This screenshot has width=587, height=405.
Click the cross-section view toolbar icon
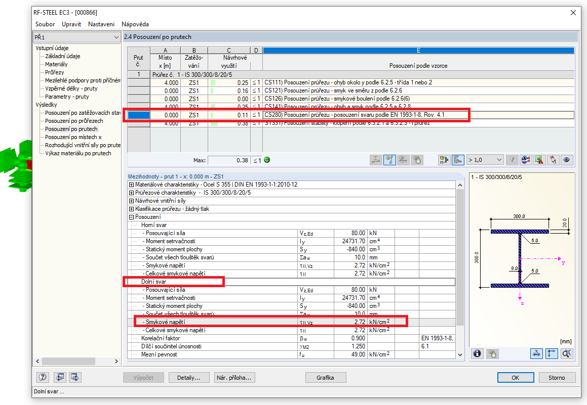[x=376, y=160]
